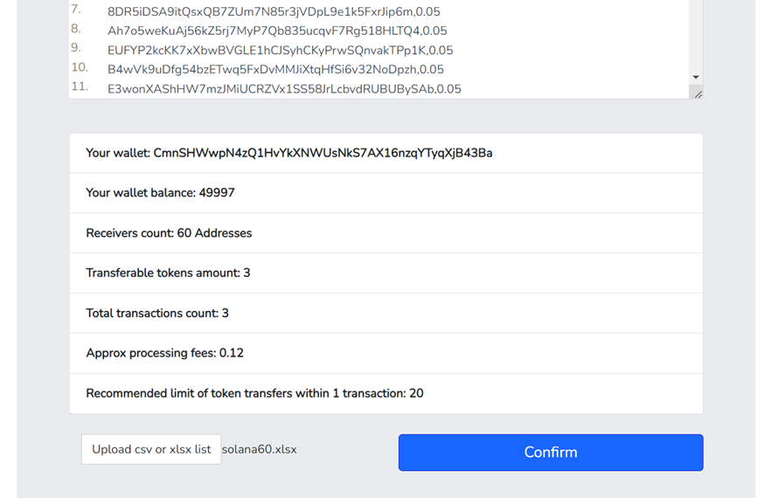Click address line 10 starting B4wVk9uD
The width and height of the screenshot is (764, 498).
[x=275, y=70]
